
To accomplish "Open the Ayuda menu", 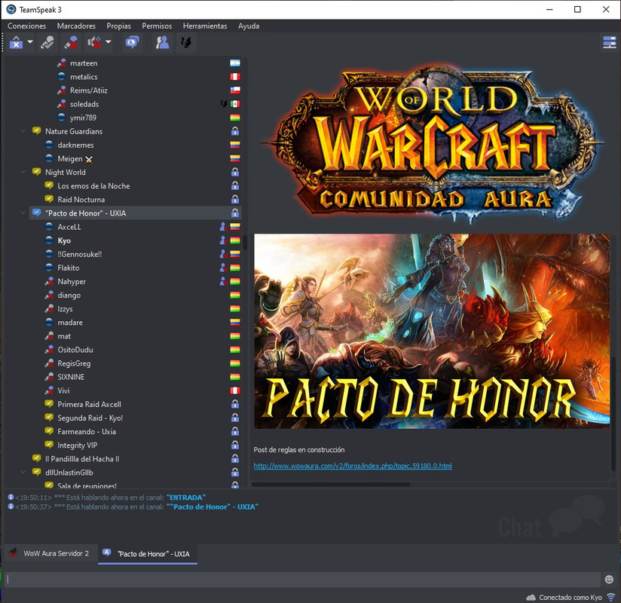I will click(x=248, y=26).
